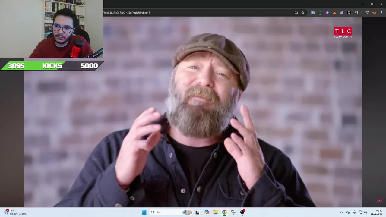The width and height of the screenshot is (386, 217).
Task: Open the Google Translate extension icon
Action: pos(313,13)
